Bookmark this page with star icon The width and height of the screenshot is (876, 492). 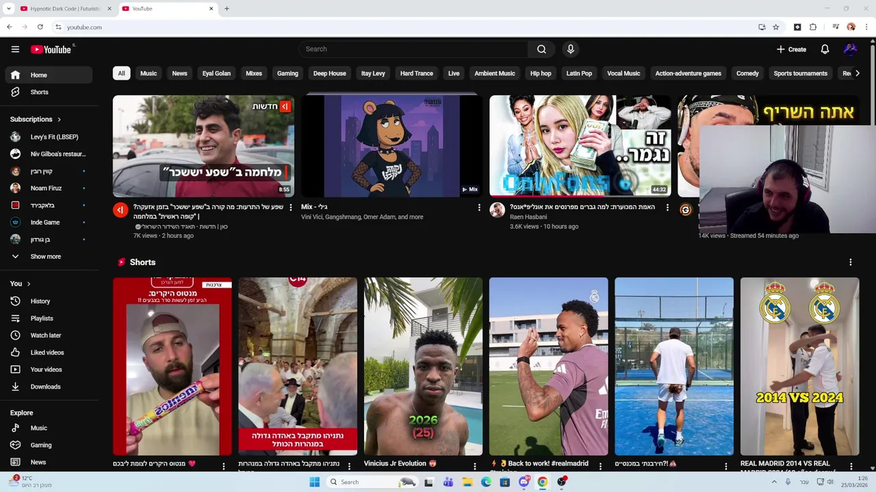775,27
